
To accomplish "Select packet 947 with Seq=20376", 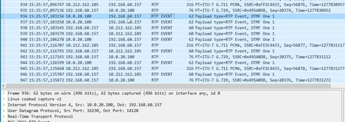I will click(173, 80).
